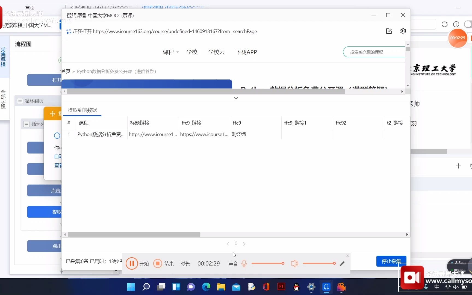Click the 课程 column header

101,123
